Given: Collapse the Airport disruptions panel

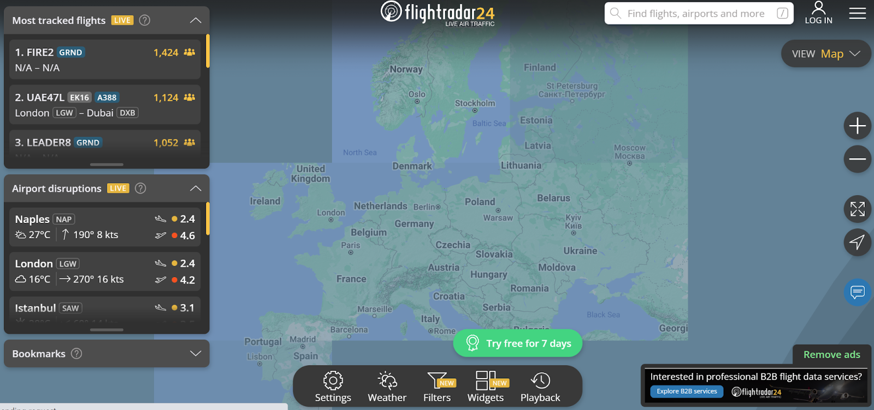Looking at the screenshot, I should 196,188.
